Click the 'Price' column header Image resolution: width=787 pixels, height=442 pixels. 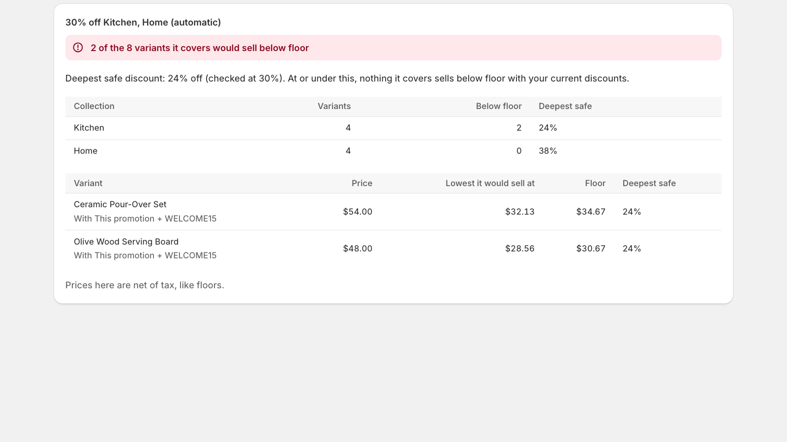(362, 183)
